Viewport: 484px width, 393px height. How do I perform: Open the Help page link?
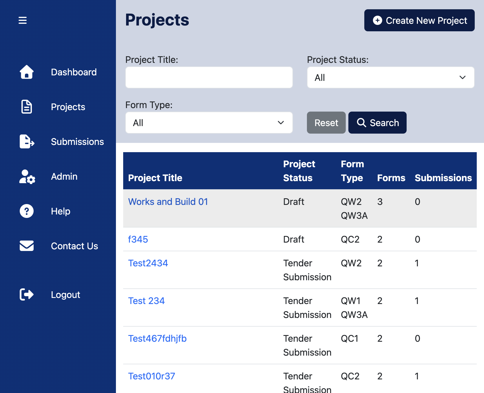(x=61, y=211)
